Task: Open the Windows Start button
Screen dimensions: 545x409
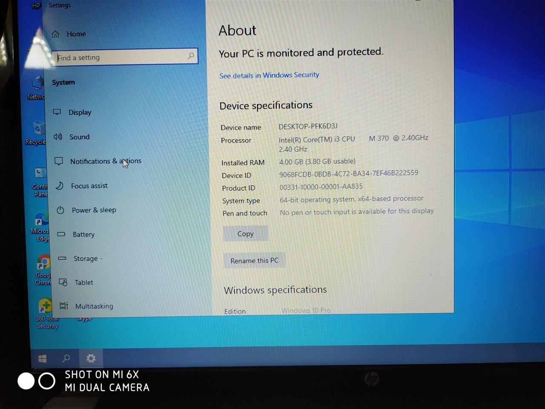Action: click(43, 359)
